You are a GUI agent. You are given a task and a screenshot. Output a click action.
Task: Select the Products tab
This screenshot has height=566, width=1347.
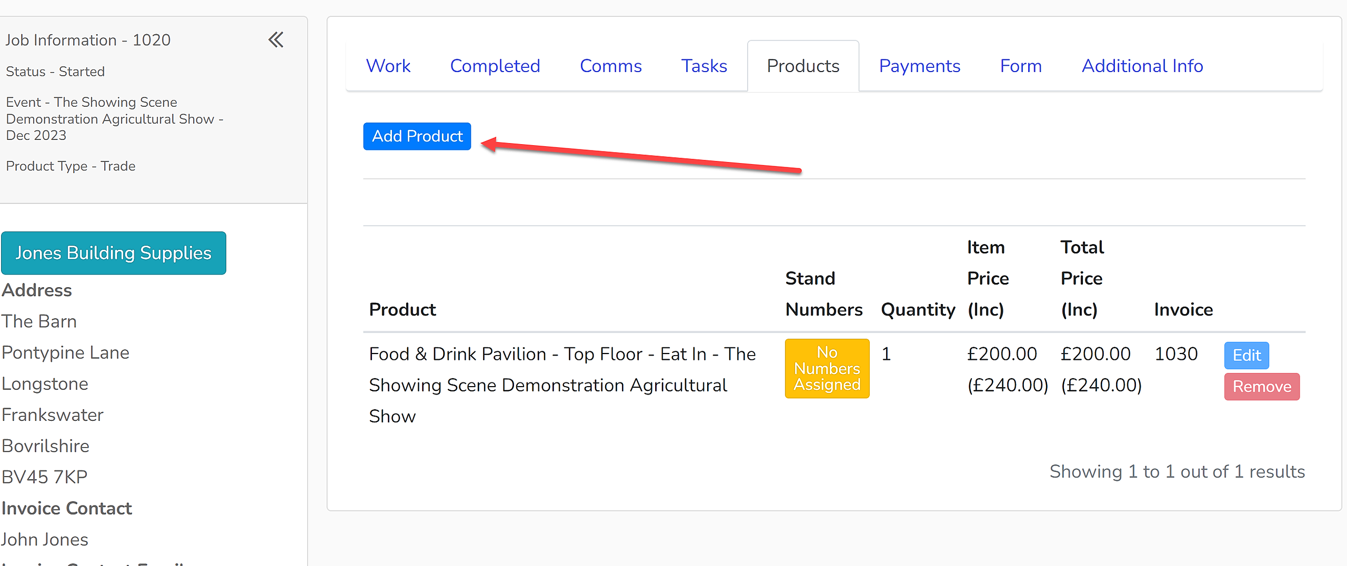click(803, 66)
